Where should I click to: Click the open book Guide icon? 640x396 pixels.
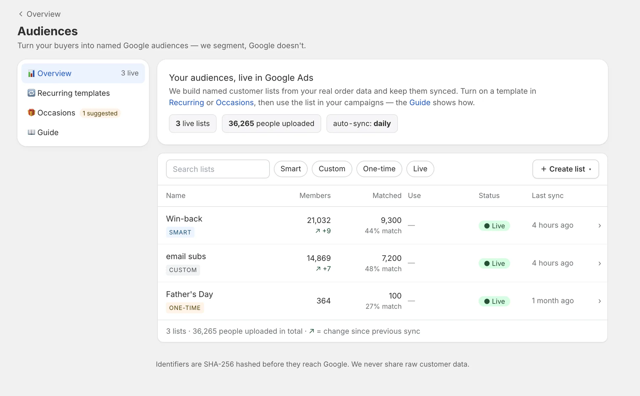pos(31,132)
